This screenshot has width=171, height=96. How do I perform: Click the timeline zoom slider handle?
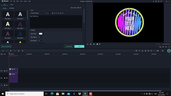coord(158,51)
